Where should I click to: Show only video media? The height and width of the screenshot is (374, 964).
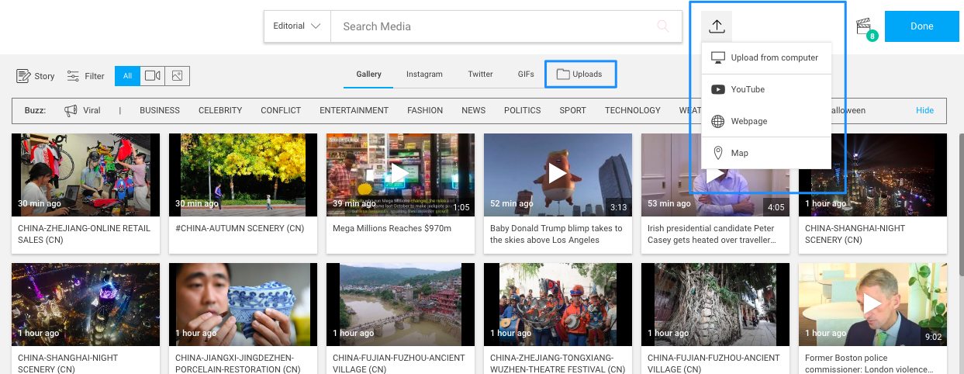[153, 76]
